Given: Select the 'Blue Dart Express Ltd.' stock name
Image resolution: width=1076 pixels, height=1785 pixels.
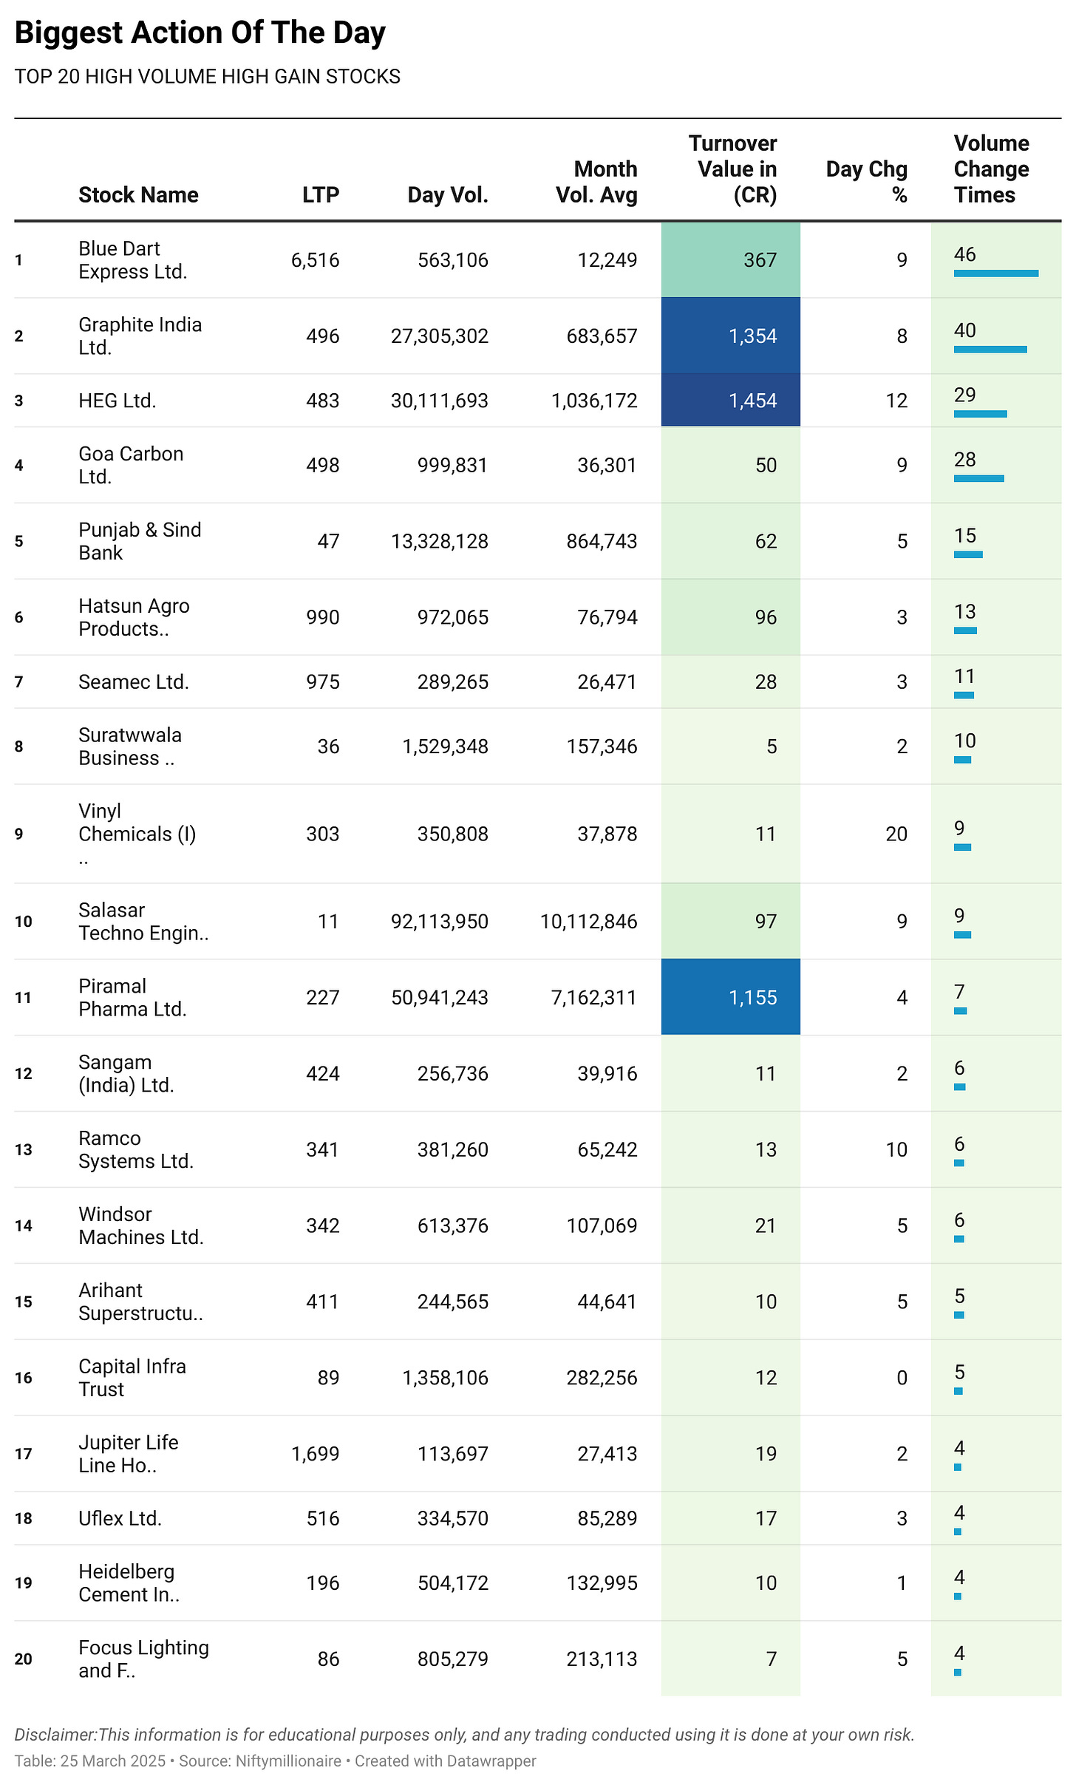Looking at the screenshot, I should 133,260.
